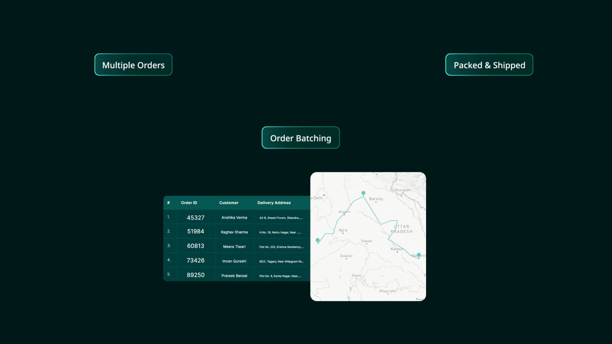Click the Customer column header
This screenshot has width=612, height=344.
click(x=229, y=203)
